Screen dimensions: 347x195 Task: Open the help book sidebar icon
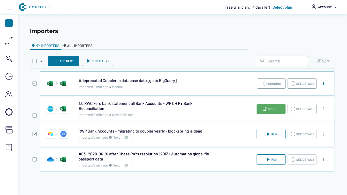pos(9,148)
